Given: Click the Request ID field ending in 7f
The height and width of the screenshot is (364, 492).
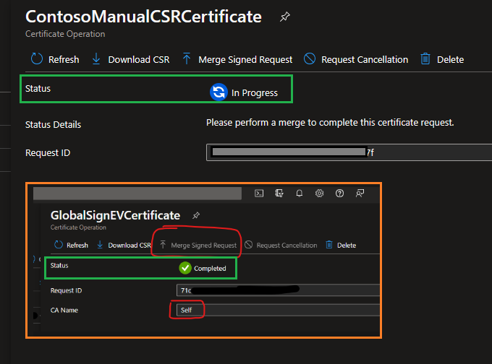Looking at the screenshot, I should (349, 152).
